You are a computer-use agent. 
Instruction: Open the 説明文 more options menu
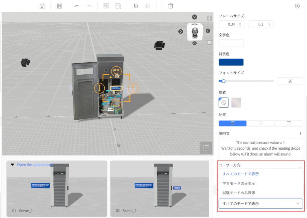pos(300,134)
